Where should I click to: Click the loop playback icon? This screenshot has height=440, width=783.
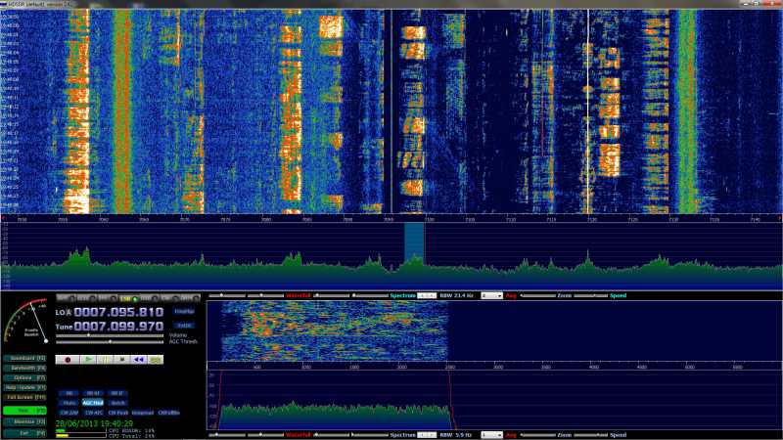(155, 360)
